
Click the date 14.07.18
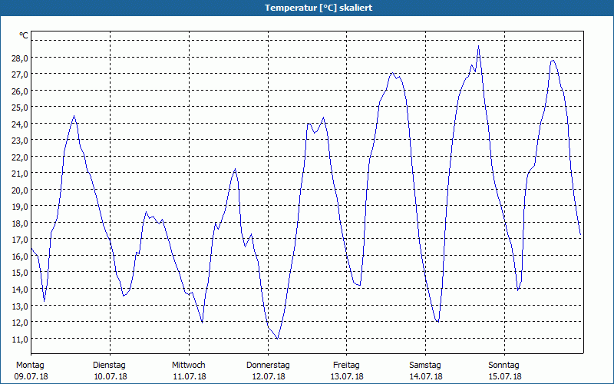click(426, 376)
